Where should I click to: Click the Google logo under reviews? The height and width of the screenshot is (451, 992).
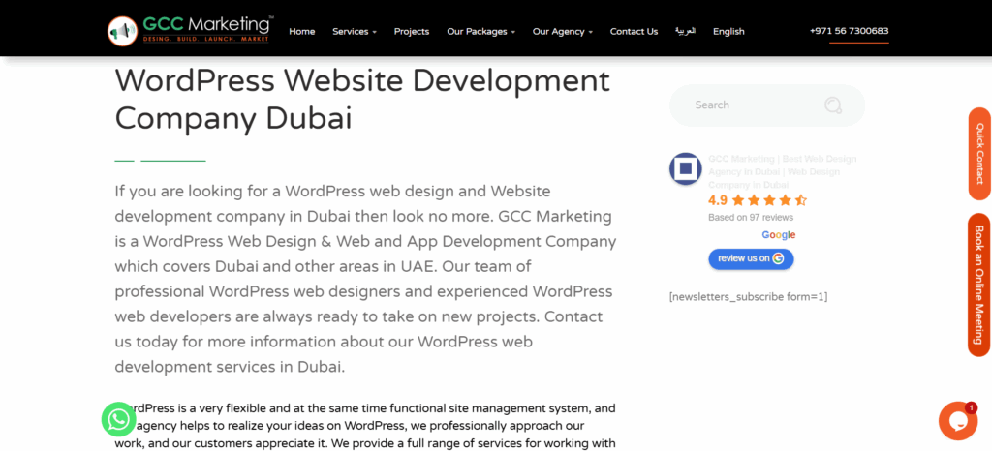[778, 235]
